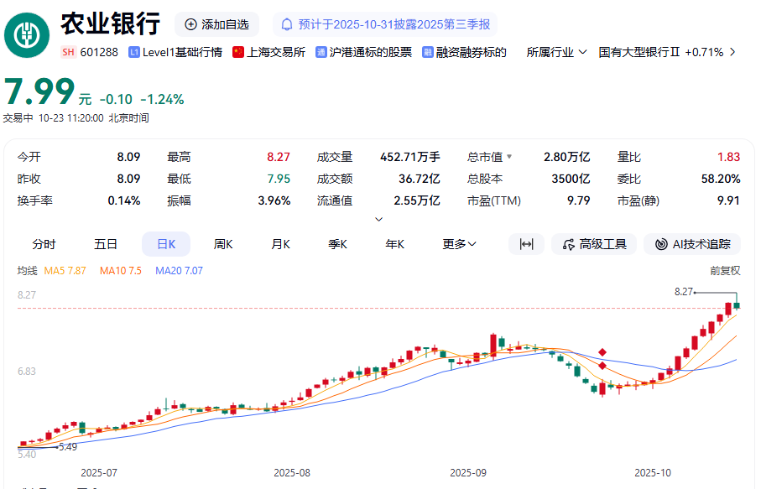Expand the 总市值 dropdown triangle

click(508, 157)
